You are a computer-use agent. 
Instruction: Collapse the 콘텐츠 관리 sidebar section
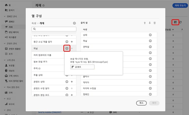click(x=5, y=43)
